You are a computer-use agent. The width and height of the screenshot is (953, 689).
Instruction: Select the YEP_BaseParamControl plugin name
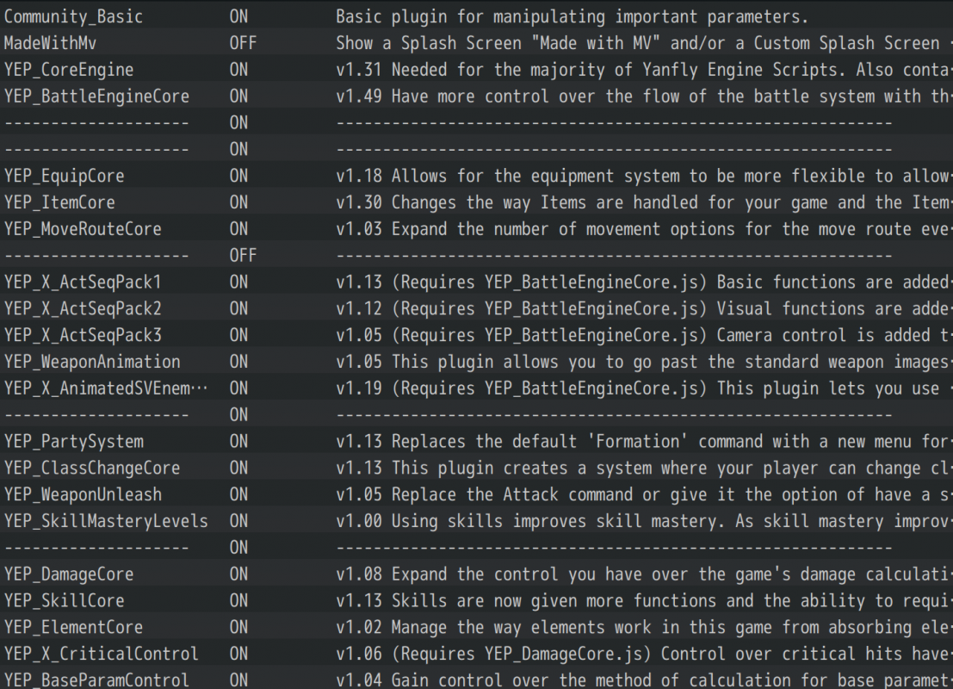(96, 680)
